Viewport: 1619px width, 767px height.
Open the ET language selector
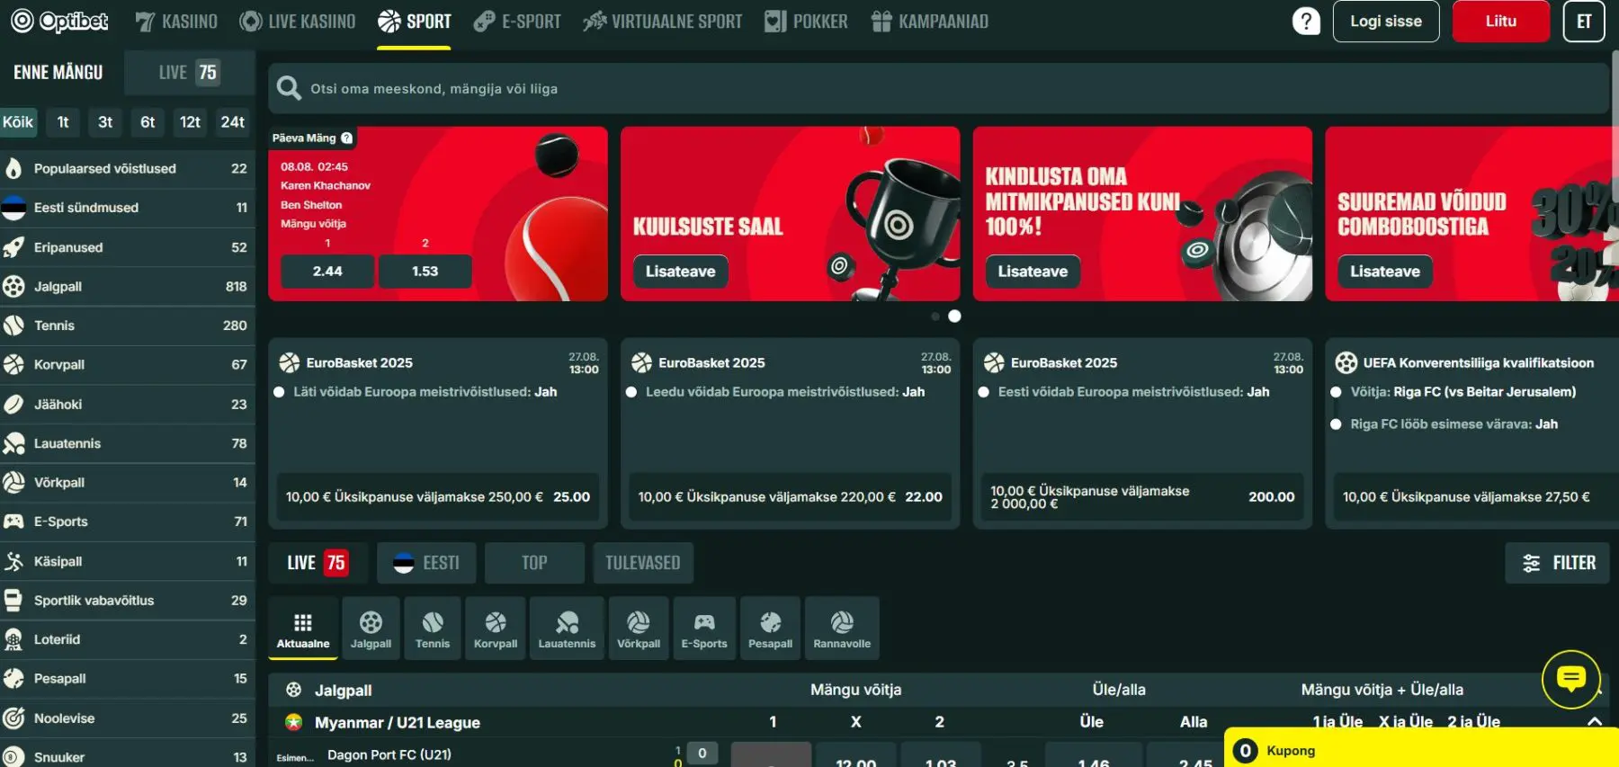[x=1584, y=22]
